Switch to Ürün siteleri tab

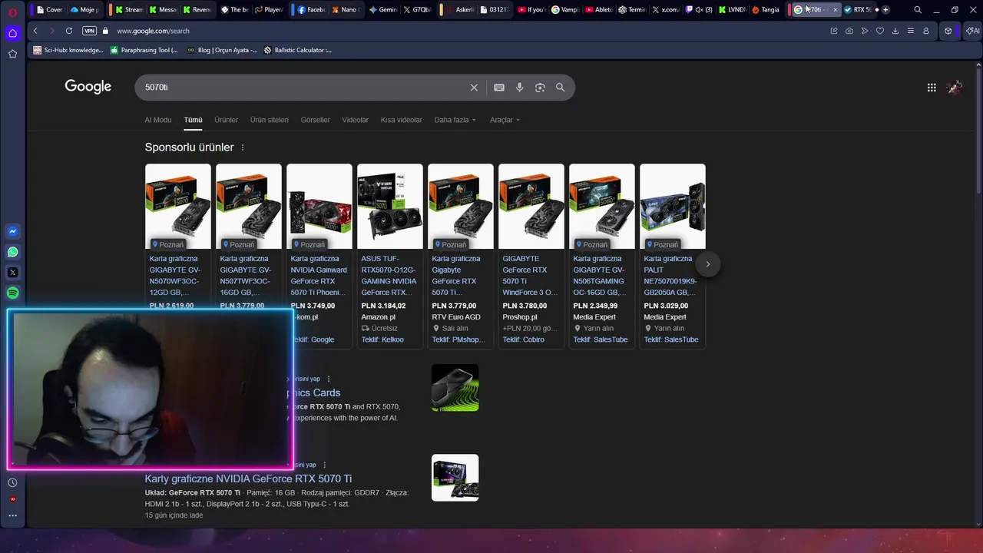click(x=270, y=120)
